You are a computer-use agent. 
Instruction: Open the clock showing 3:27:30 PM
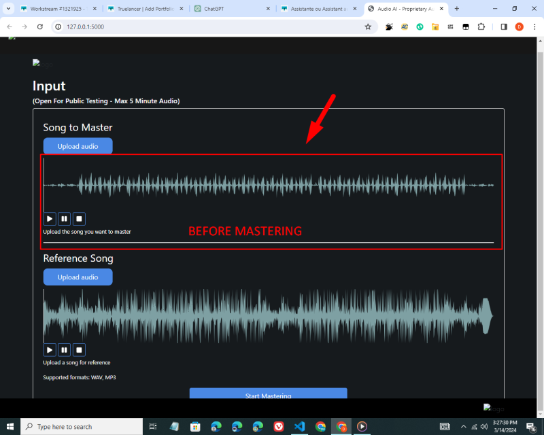(x=505, y=426)
